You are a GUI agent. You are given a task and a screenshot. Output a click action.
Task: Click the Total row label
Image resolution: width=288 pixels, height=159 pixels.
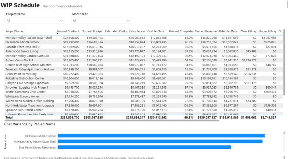tap(9, 118)
